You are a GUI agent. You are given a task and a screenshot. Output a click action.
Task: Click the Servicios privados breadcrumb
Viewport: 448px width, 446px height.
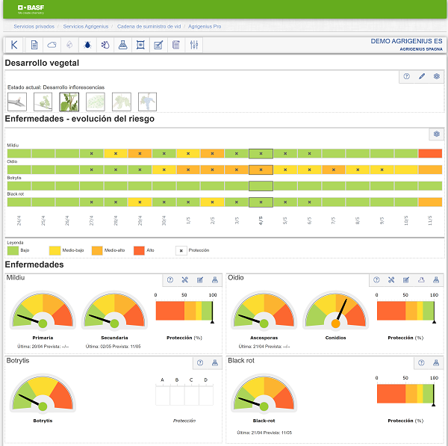(33, 26)
